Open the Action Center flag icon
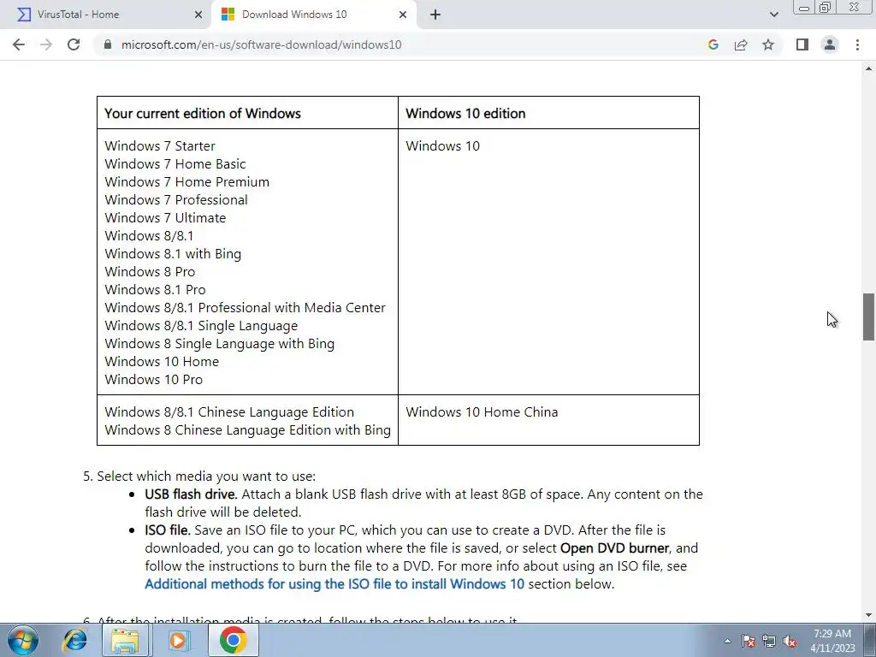 pos(748,641)
